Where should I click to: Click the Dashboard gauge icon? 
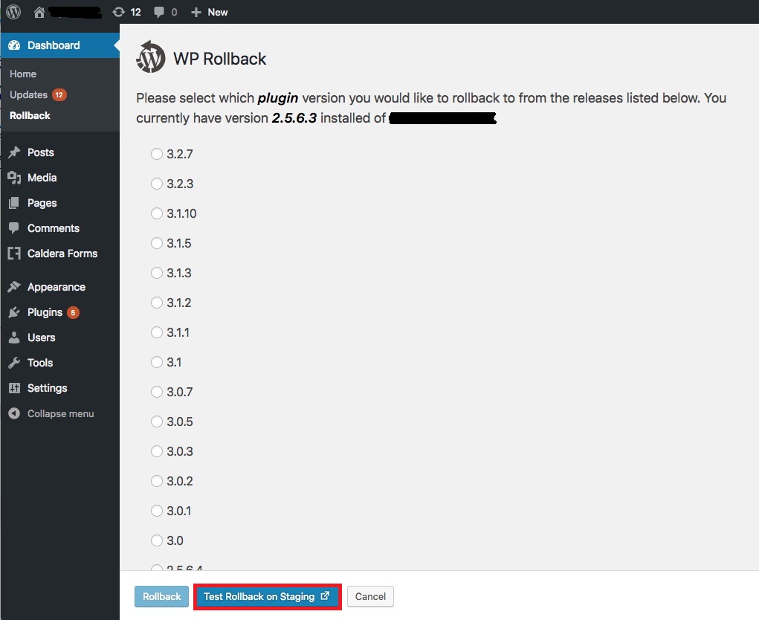pos(14,45)
